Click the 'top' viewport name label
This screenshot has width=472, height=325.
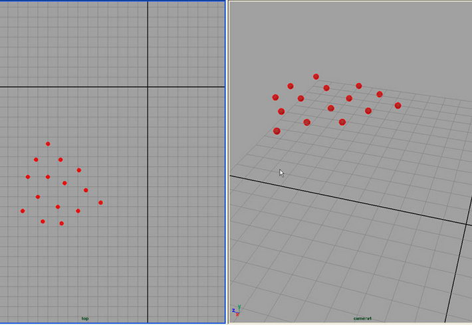(x=84, y=319)
